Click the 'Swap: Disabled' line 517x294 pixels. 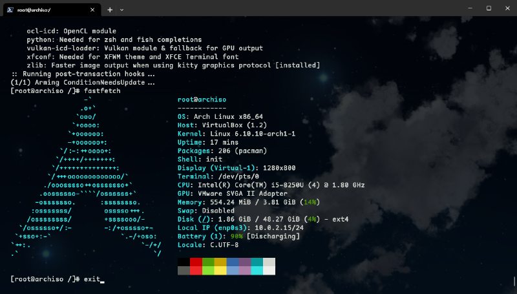206,211
